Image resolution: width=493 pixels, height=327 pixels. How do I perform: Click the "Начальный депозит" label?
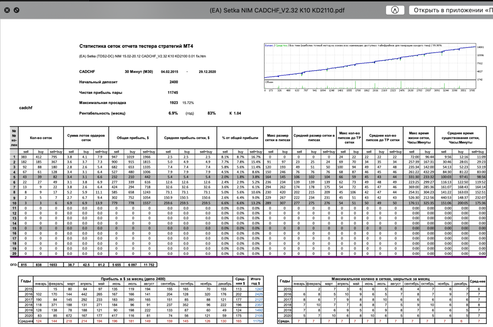tap(98, 82)
